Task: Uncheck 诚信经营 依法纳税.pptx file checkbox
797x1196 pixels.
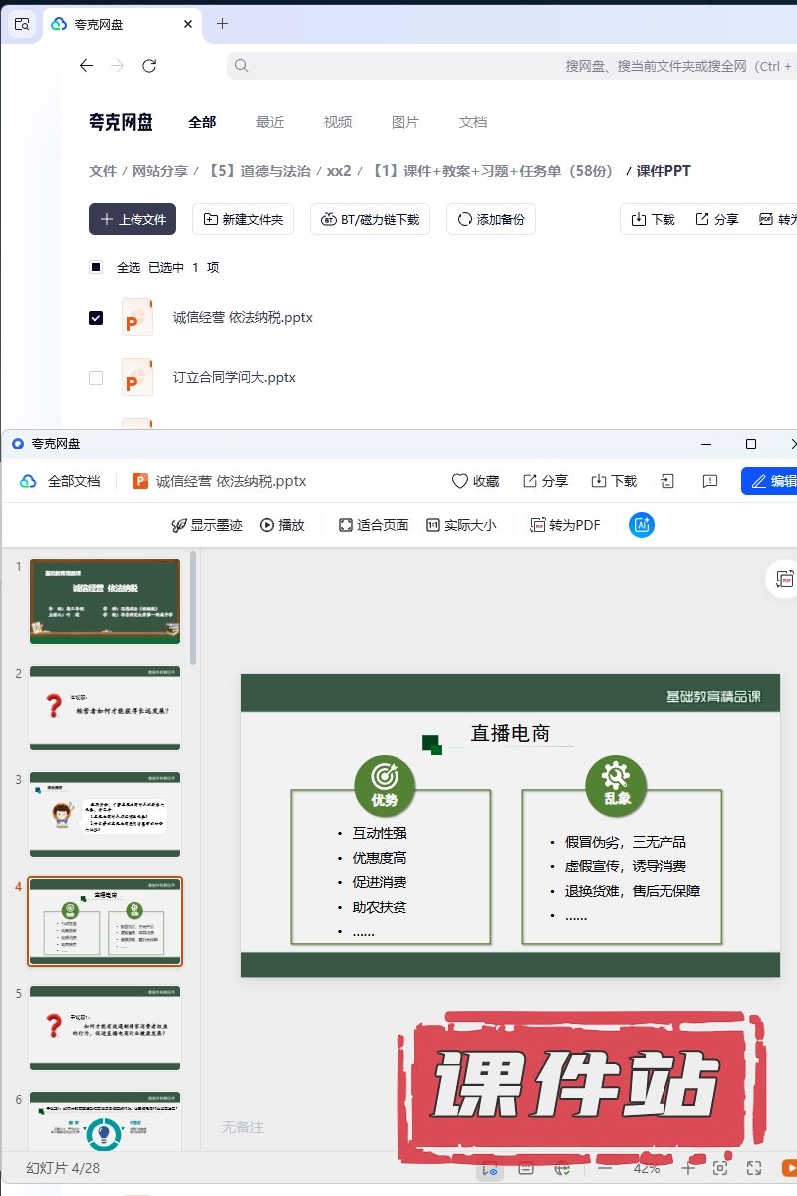Action: coord(96,318)
